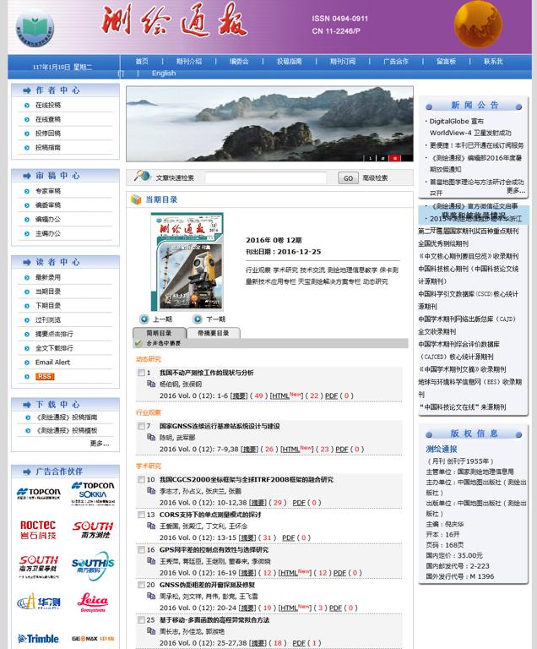Open 广告合作 in the navigation bar
537x649 pixels.
(395, 61)
